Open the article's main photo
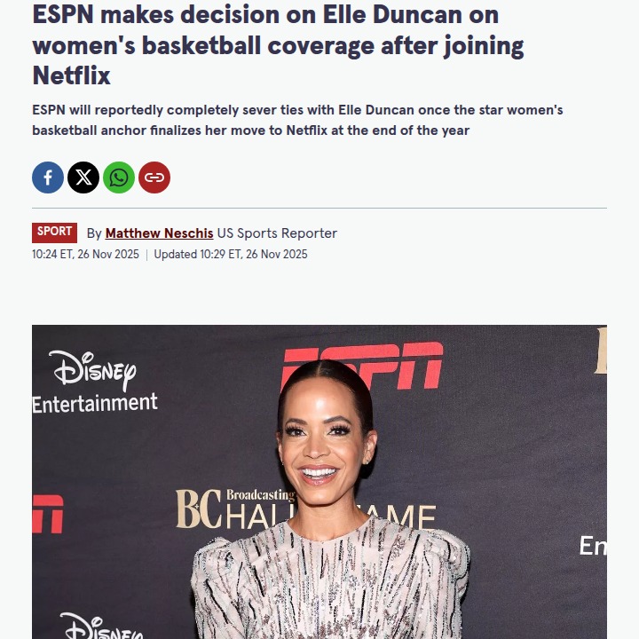This screenshot has width=639, height=639. pos(319,482)
